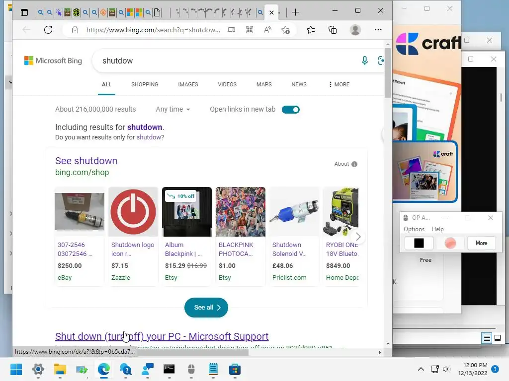The width and height of the screenshot is (509, 381).
Task: Open the app available device icon
Action: click(231, 30)
